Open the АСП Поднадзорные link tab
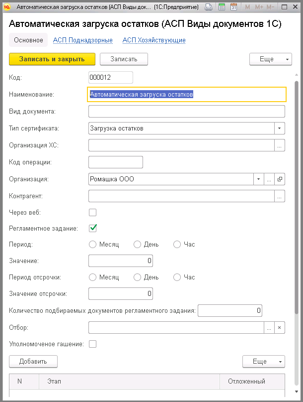The width and height of the screenshot is (303, 402). click(83, 40)
